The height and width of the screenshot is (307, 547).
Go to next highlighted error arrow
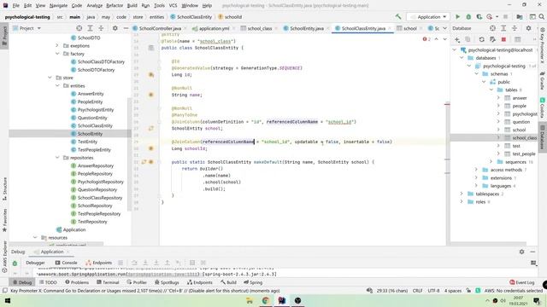click(444, 39)
